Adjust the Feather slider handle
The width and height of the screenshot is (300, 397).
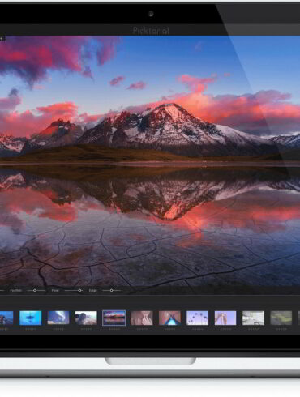coord(35,290)
